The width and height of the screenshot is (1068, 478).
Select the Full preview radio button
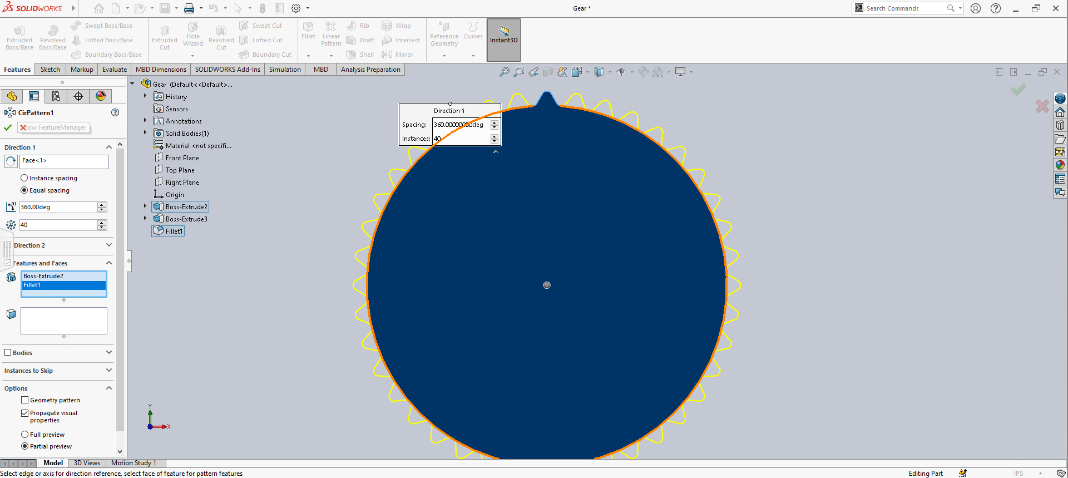click(x=25, y=435)
